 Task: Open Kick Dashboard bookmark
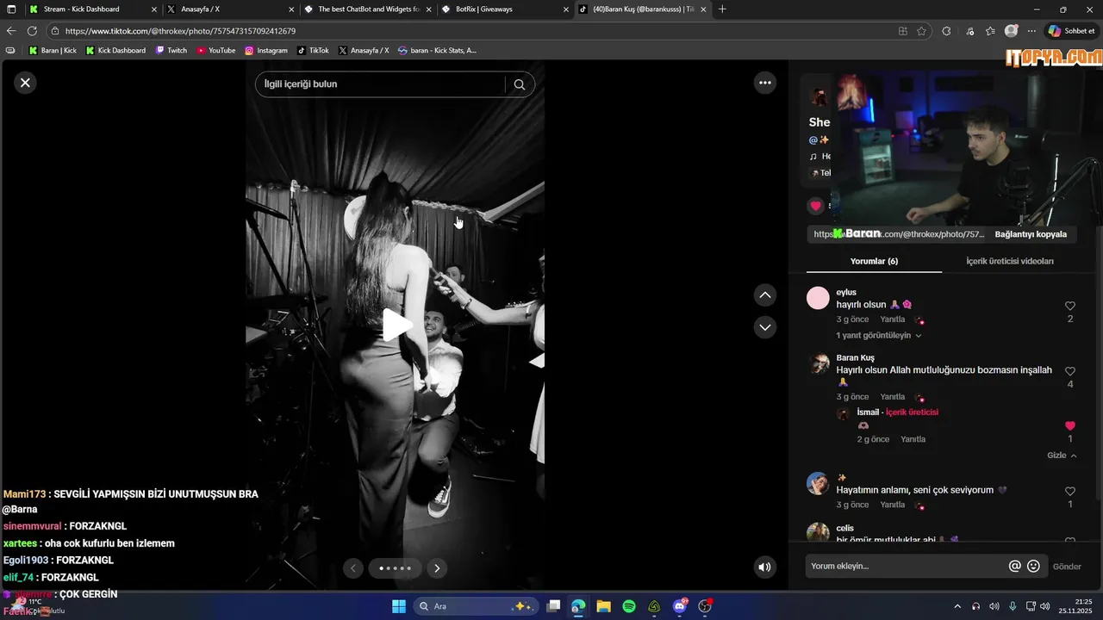pos(115,50)
